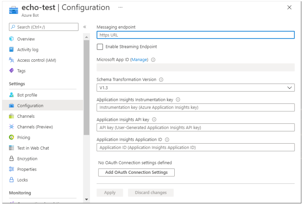This screenshot has height=206, width=303.
Task: Click the Pricing circle icon
Action: tap(12, 137)
